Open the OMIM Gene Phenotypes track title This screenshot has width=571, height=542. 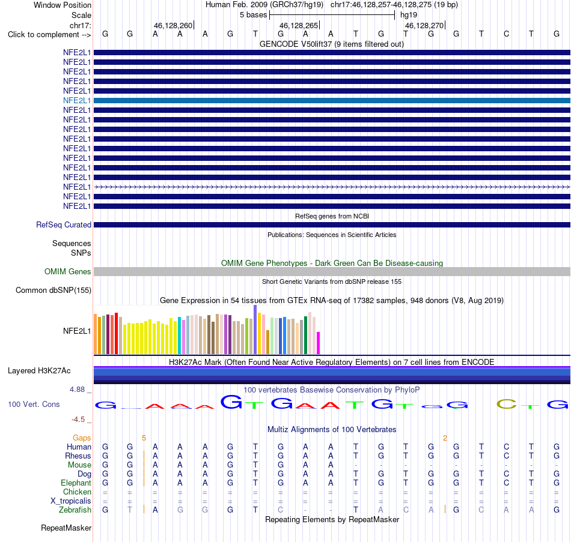(332, 263)
